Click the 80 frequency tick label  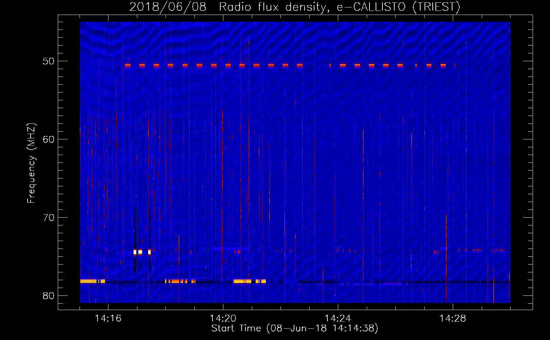(x=49, y=296)
